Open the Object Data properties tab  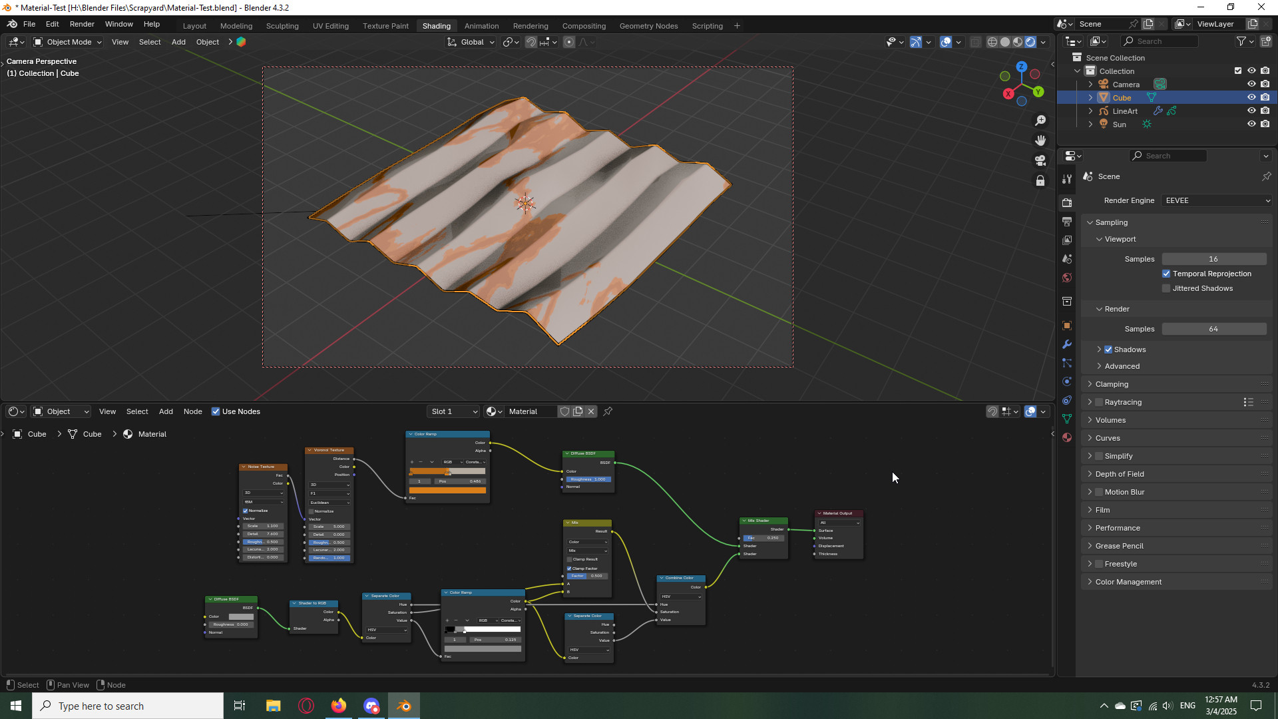[x=1067, y=419]
